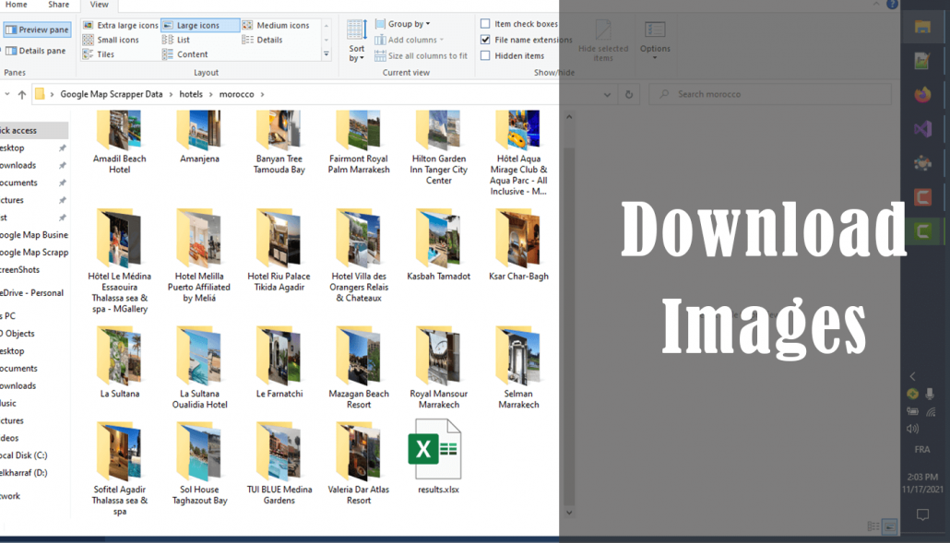
Task: Click hotels in the breadcrumb path
Action: pos(191,94)
